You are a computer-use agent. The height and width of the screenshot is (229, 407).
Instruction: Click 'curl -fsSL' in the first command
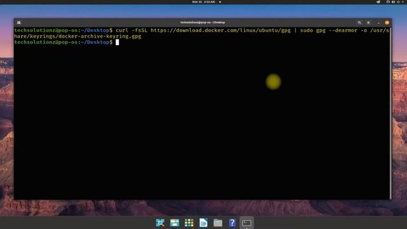(x=132, y=31)
